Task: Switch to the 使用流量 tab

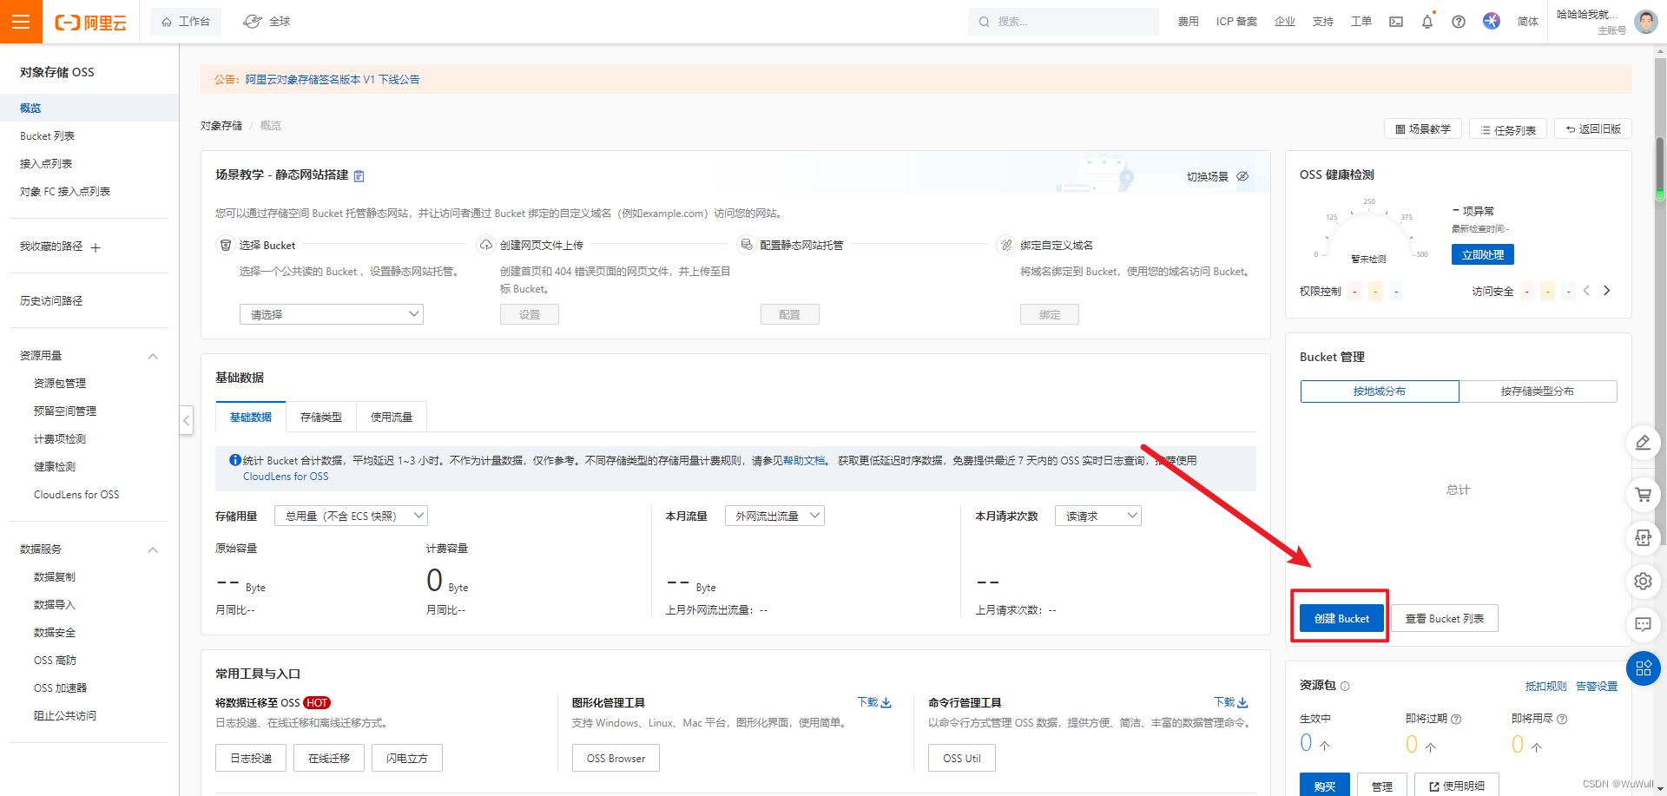Action: (x=392, y=418)
